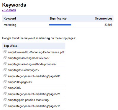
Task: Open external icon for emp/2007
Action: [x=5, y=87]
